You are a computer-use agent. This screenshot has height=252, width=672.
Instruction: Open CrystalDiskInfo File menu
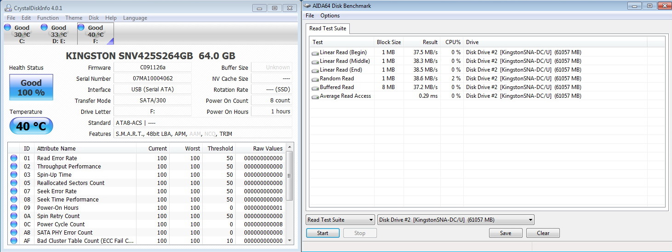(11, 18)
